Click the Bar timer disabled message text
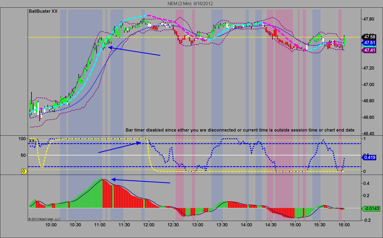The image size is (383, 238). (240, 130)
